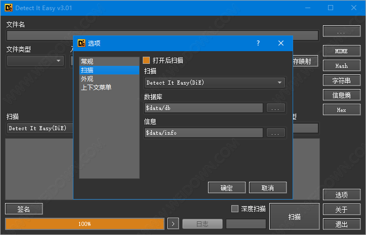Select the 上下文菜单 category
The width and height of the screenshot is (366, 235).
point(109,88)
